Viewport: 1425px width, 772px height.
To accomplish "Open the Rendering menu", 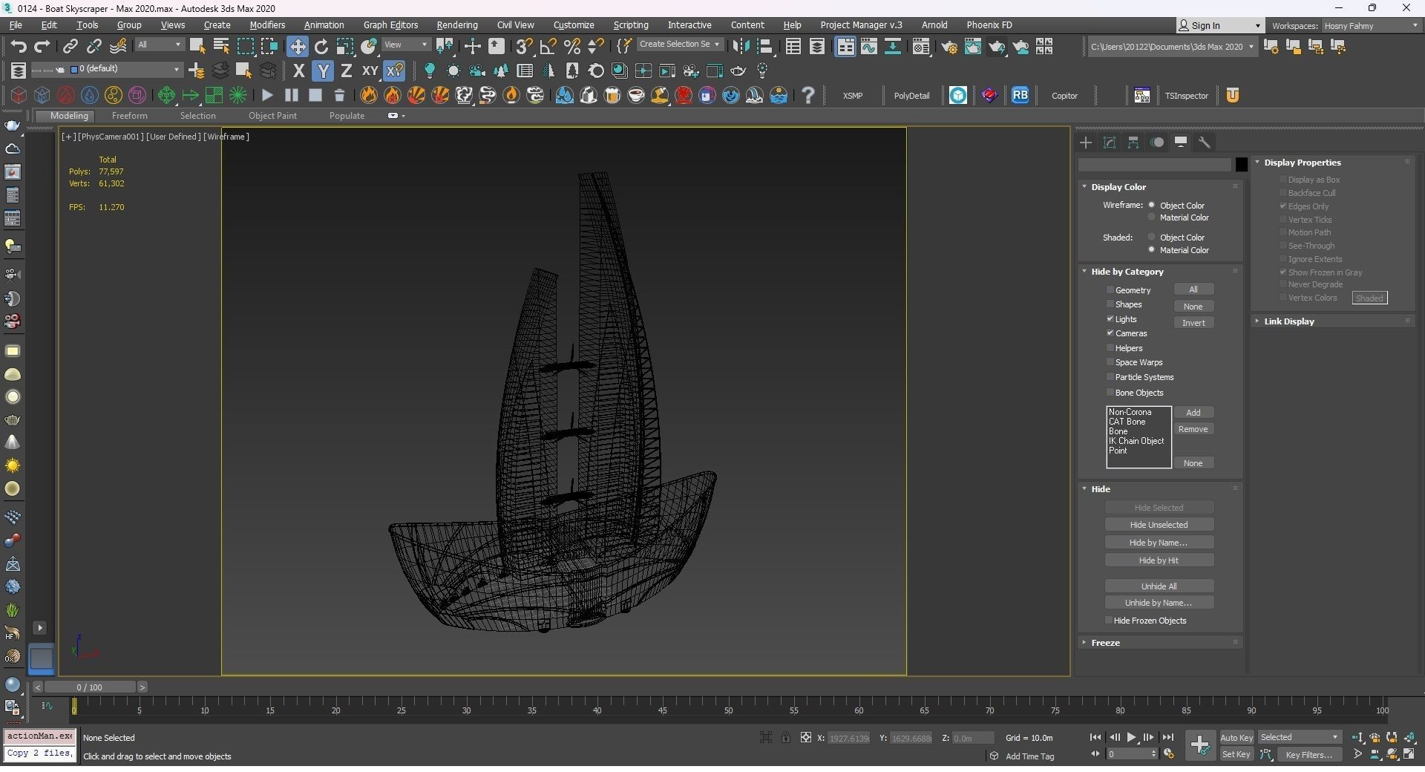I will (457, 24).
